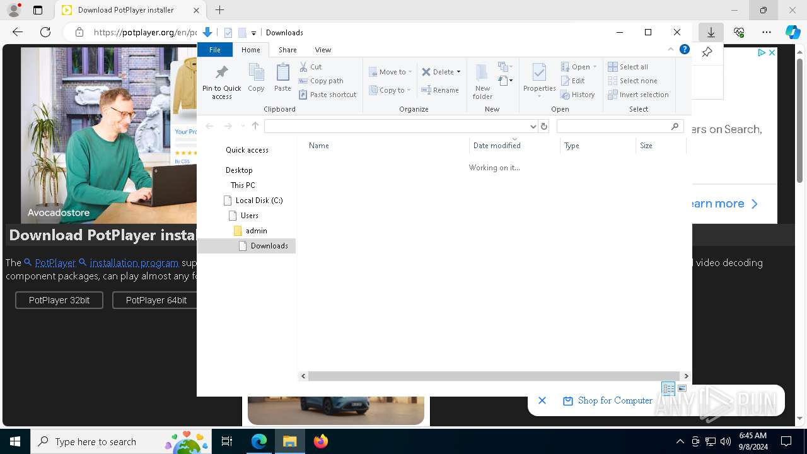The height and width of the screenshot is (454, 807).
Task: Open Explorer Help question mark icon
Action: coord(684,49)
